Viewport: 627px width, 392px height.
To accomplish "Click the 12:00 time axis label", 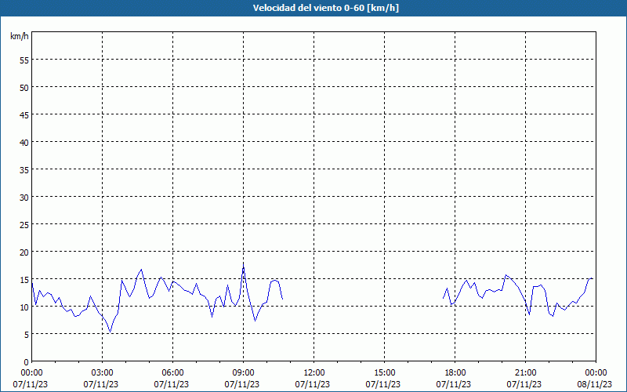I will pyautogui.click(x=314, y=373).
